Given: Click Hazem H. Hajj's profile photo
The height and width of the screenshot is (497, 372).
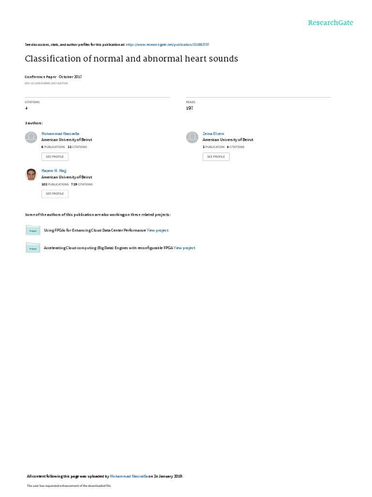Looking at the screenshot, I should (x=31, y=174).
